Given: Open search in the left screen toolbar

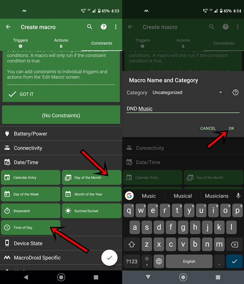Looking at the screenshot, I should pos(90,27).
